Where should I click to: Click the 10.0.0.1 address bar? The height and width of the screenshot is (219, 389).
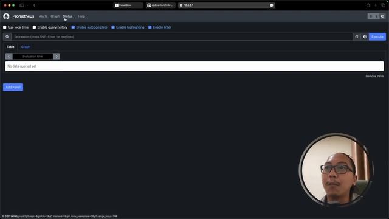tap(227, 5)
